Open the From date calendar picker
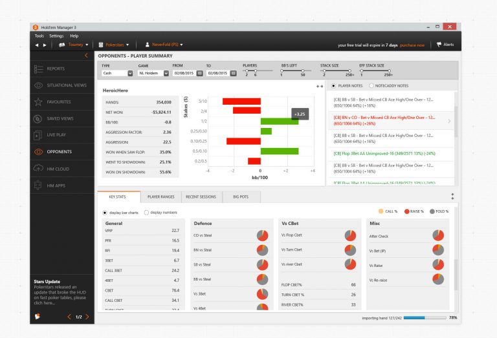The height and width of the screenshot is (338, 497). click(x=199, y=73)
